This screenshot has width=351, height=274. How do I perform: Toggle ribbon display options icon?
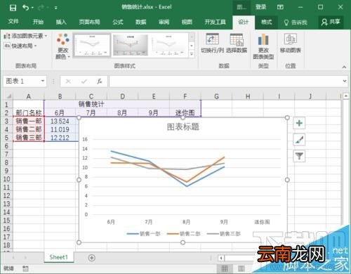click(280, 7)
